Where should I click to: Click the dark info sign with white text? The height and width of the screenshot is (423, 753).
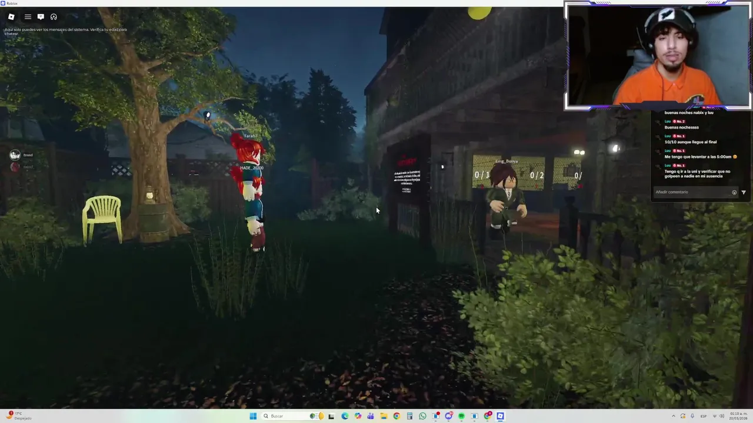click(407, 175)
